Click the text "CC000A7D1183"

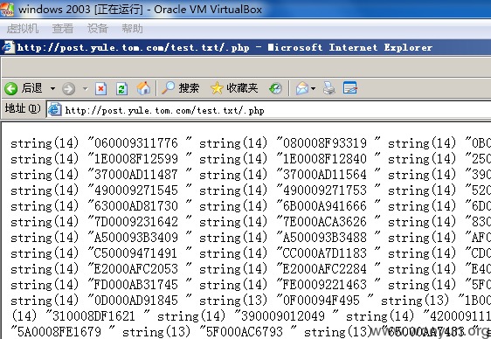click(325, 253)
